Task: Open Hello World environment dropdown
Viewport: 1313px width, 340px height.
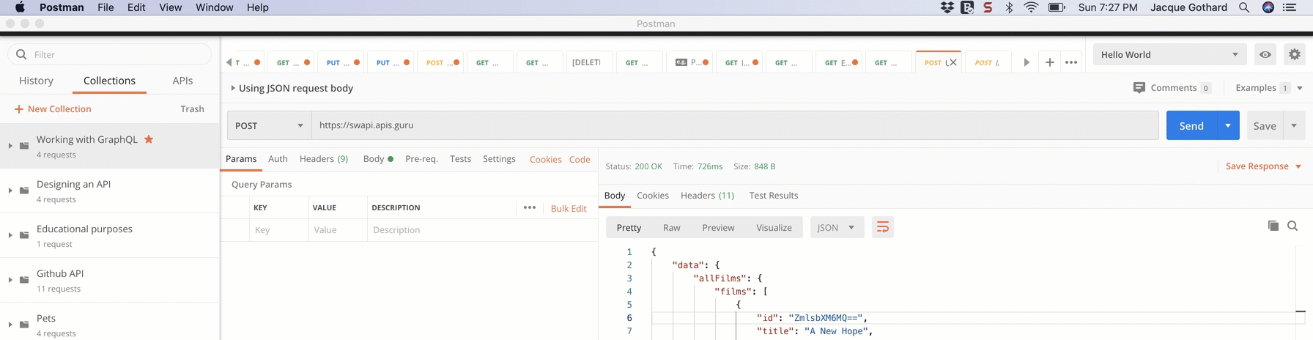Action: 1169,54
